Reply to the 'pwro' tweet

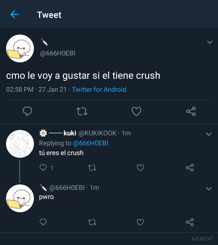pyautogui.click(x=43, y=222)
